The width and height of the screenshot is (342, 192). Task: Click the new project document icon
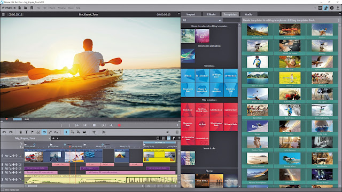click(x=20, y=8)
